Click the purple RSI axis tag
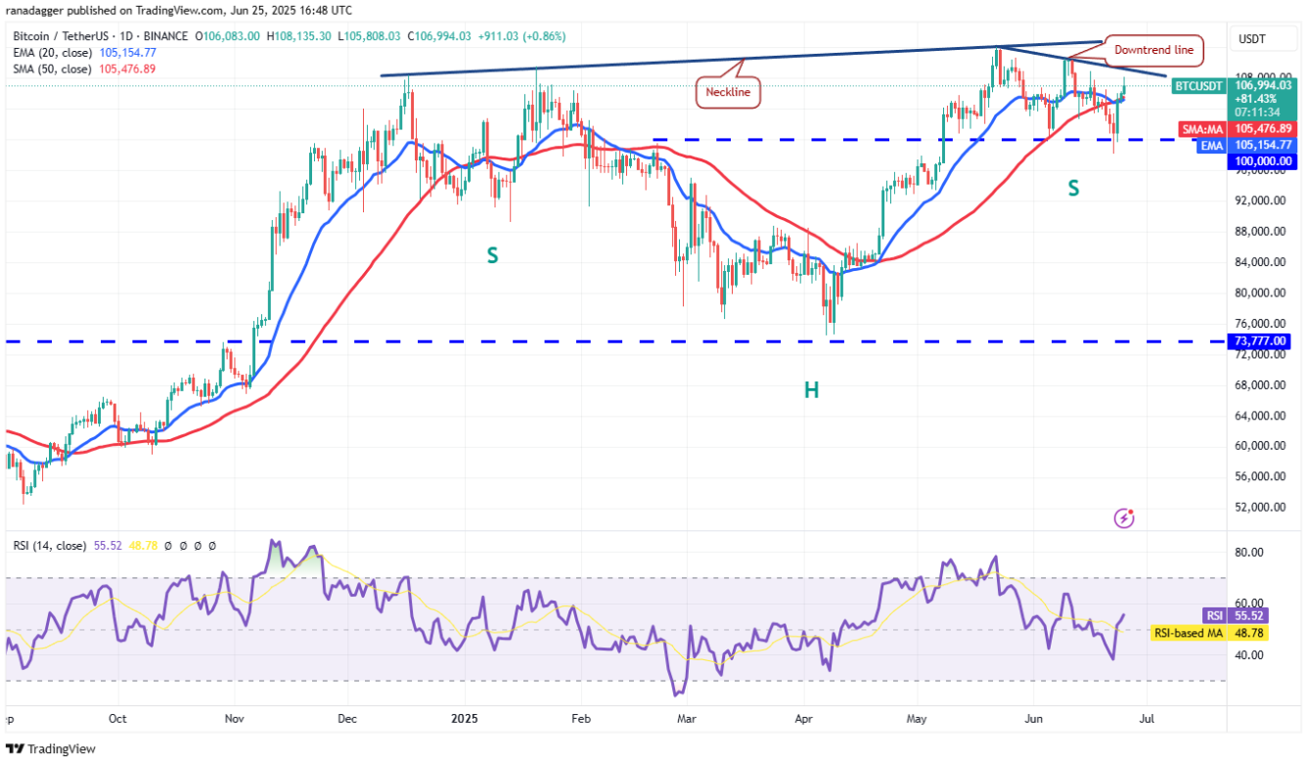 [x=1213, y=615]
